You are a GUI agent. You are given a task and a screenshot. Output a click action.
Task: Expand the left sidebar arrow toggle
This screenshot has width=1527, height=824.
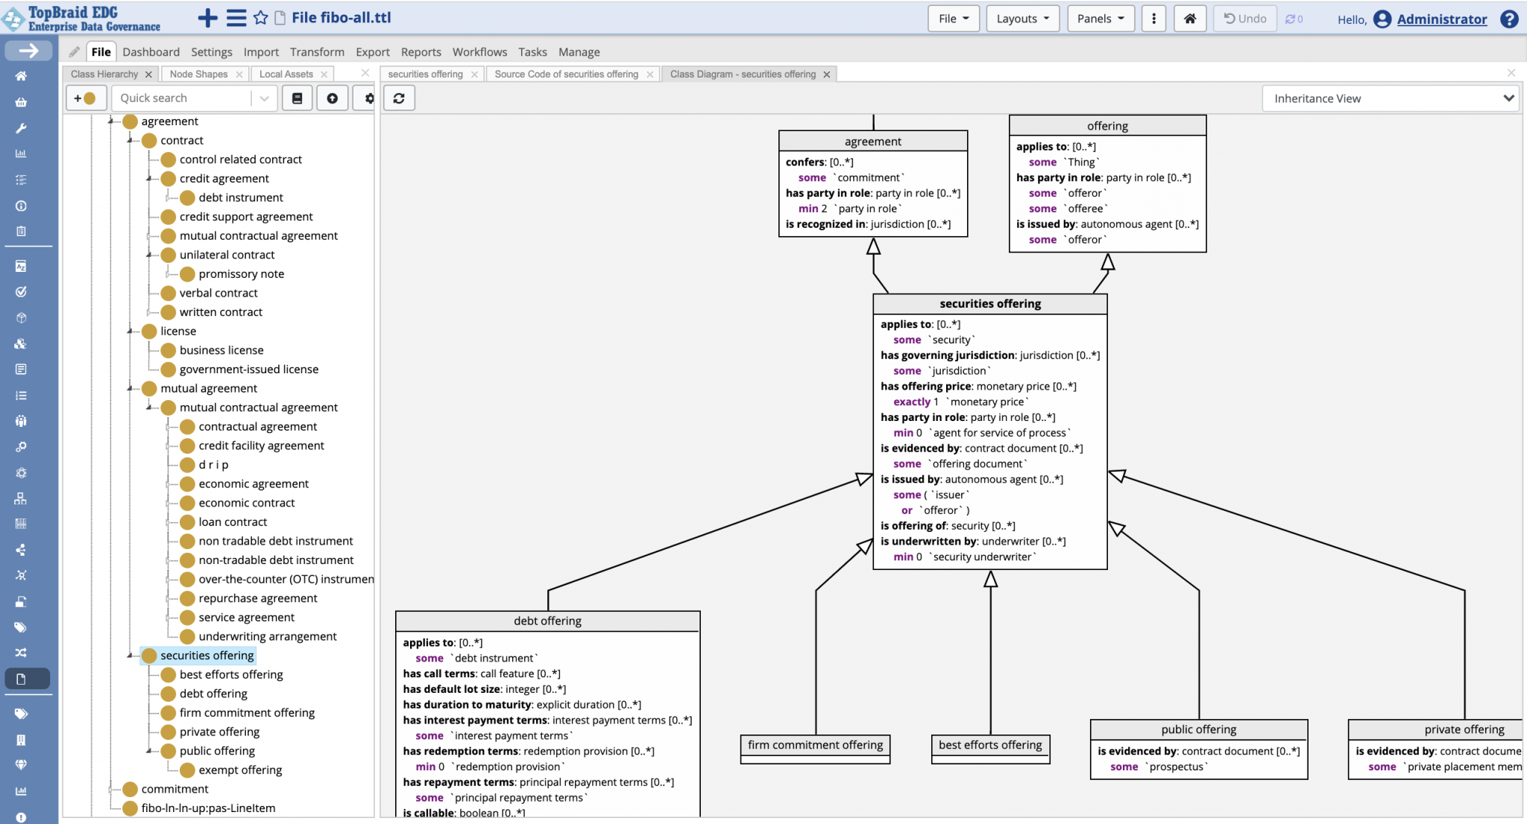tap(28, 51)
